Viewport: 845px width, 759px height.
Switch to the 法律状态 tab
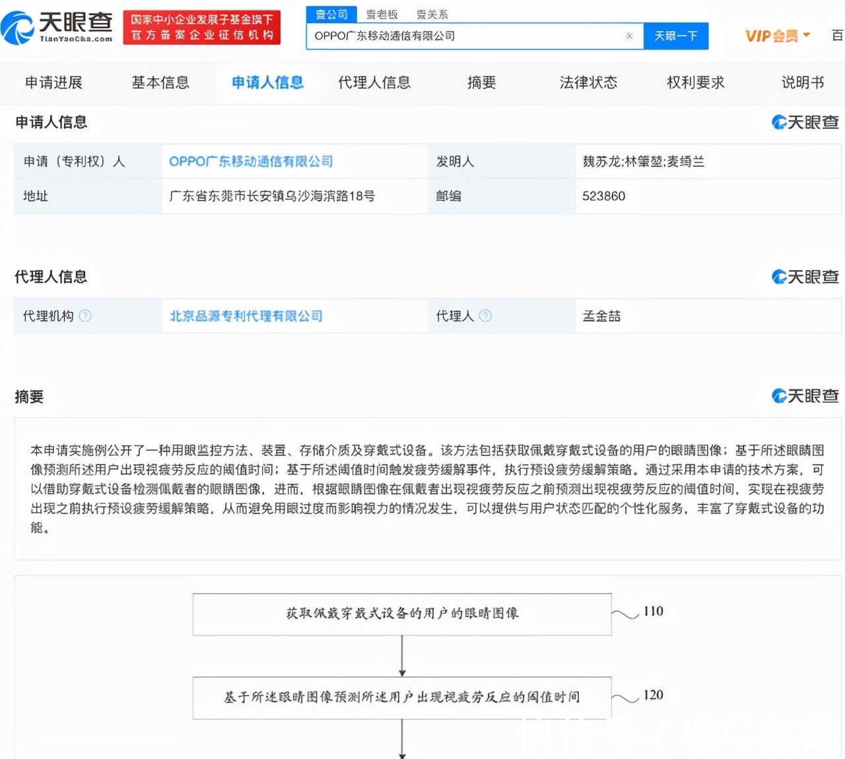(x=588, y=82)
